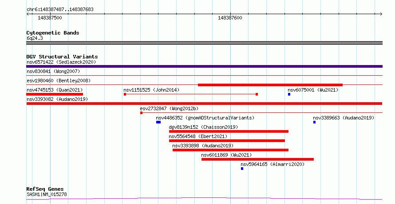Click the left arrow end of the ruler
The width and height of the screenshot is (395, 204).
tap(28, 14)
